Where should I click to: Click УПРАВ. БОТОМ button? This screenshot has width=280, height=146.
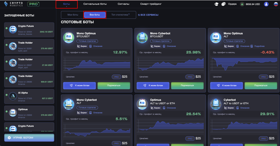(29, 138)
